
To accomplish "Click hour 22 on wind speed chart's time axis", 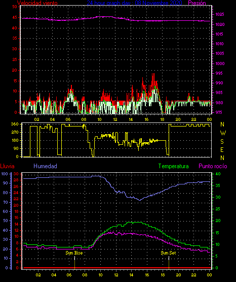I will tap(193, 119).
